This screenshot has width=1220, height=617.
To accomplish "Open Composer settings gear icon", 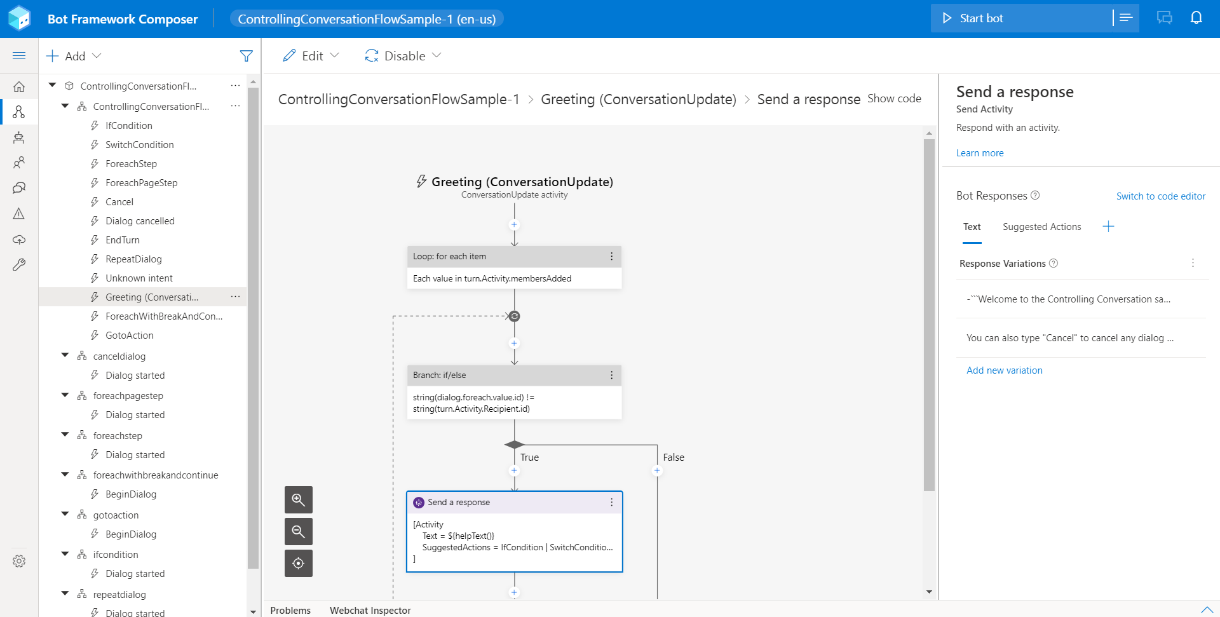I will [x=19, y=561].
